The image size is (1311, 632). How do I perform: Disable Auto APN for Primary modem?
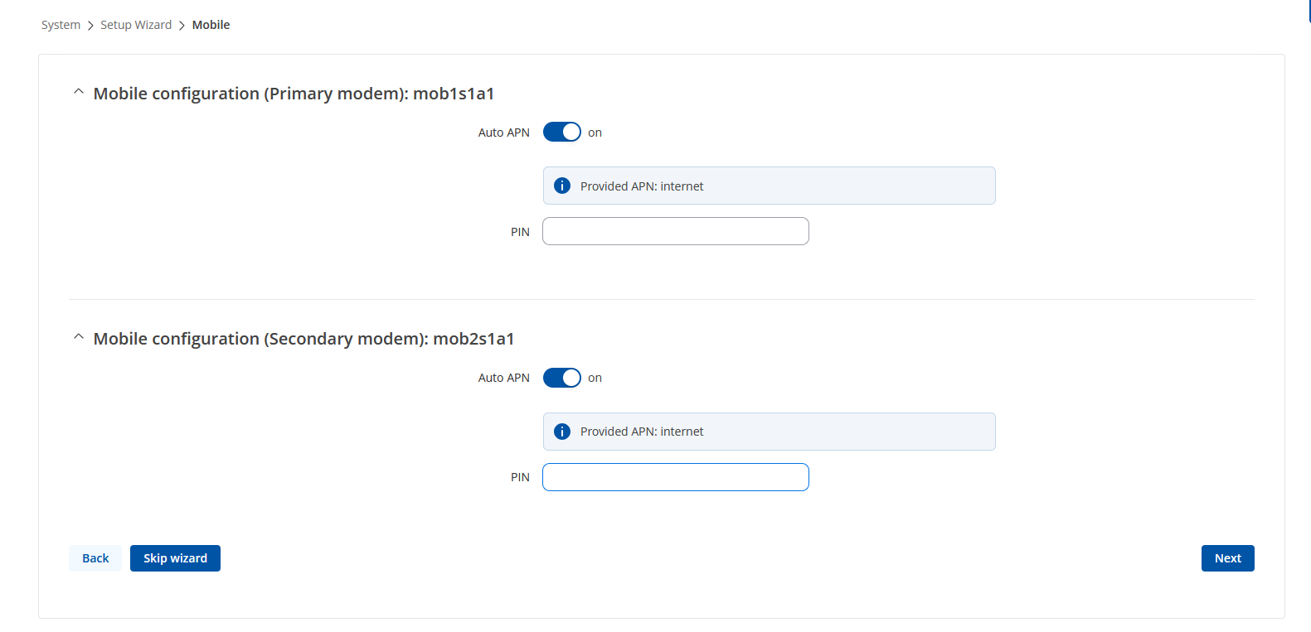(x=562, y=132)
